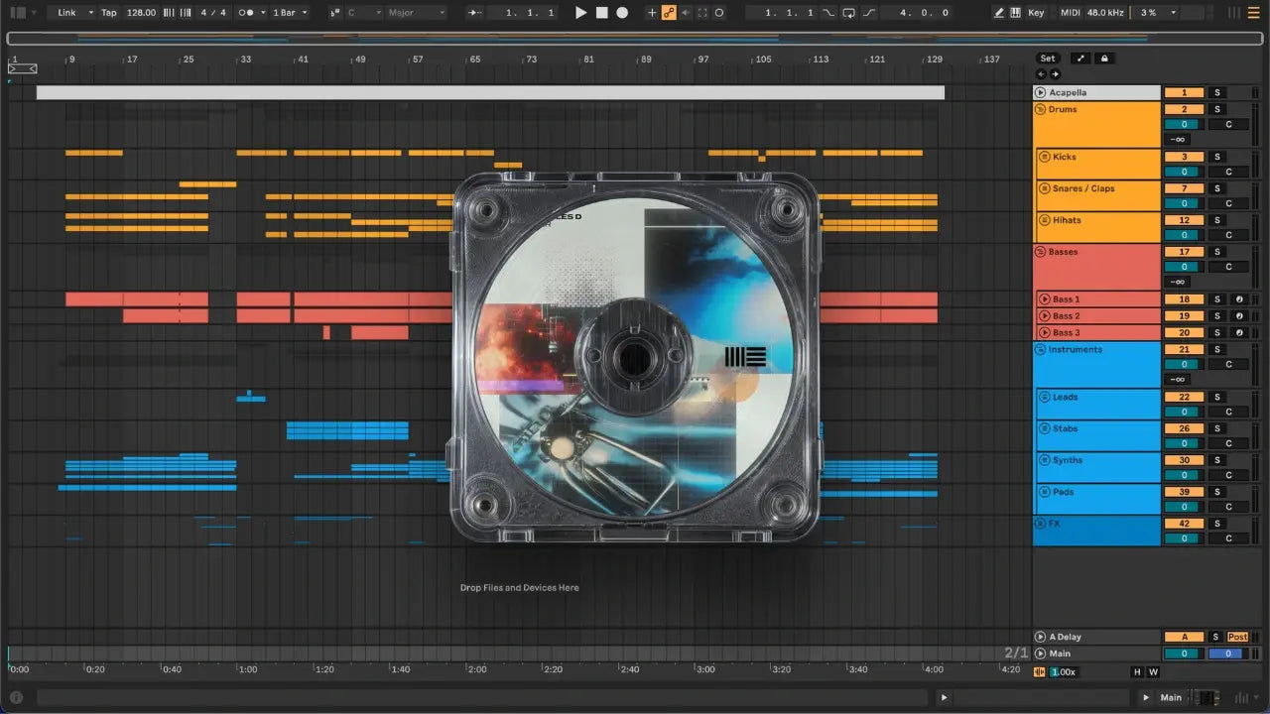Unfold the Hihats group track

(1044, 220)
